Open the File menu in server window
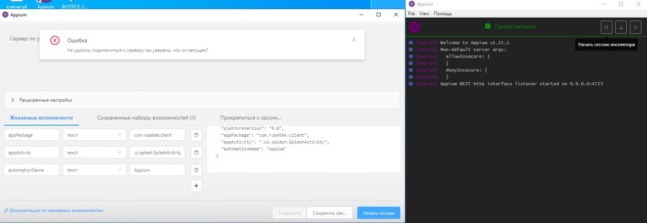This screenshot has width=647, height=223. coord(411,14)
